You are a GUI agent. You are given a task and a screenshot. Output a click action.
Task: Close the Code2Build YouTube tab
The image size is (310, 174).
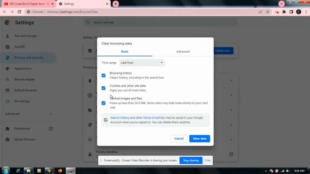53,4
